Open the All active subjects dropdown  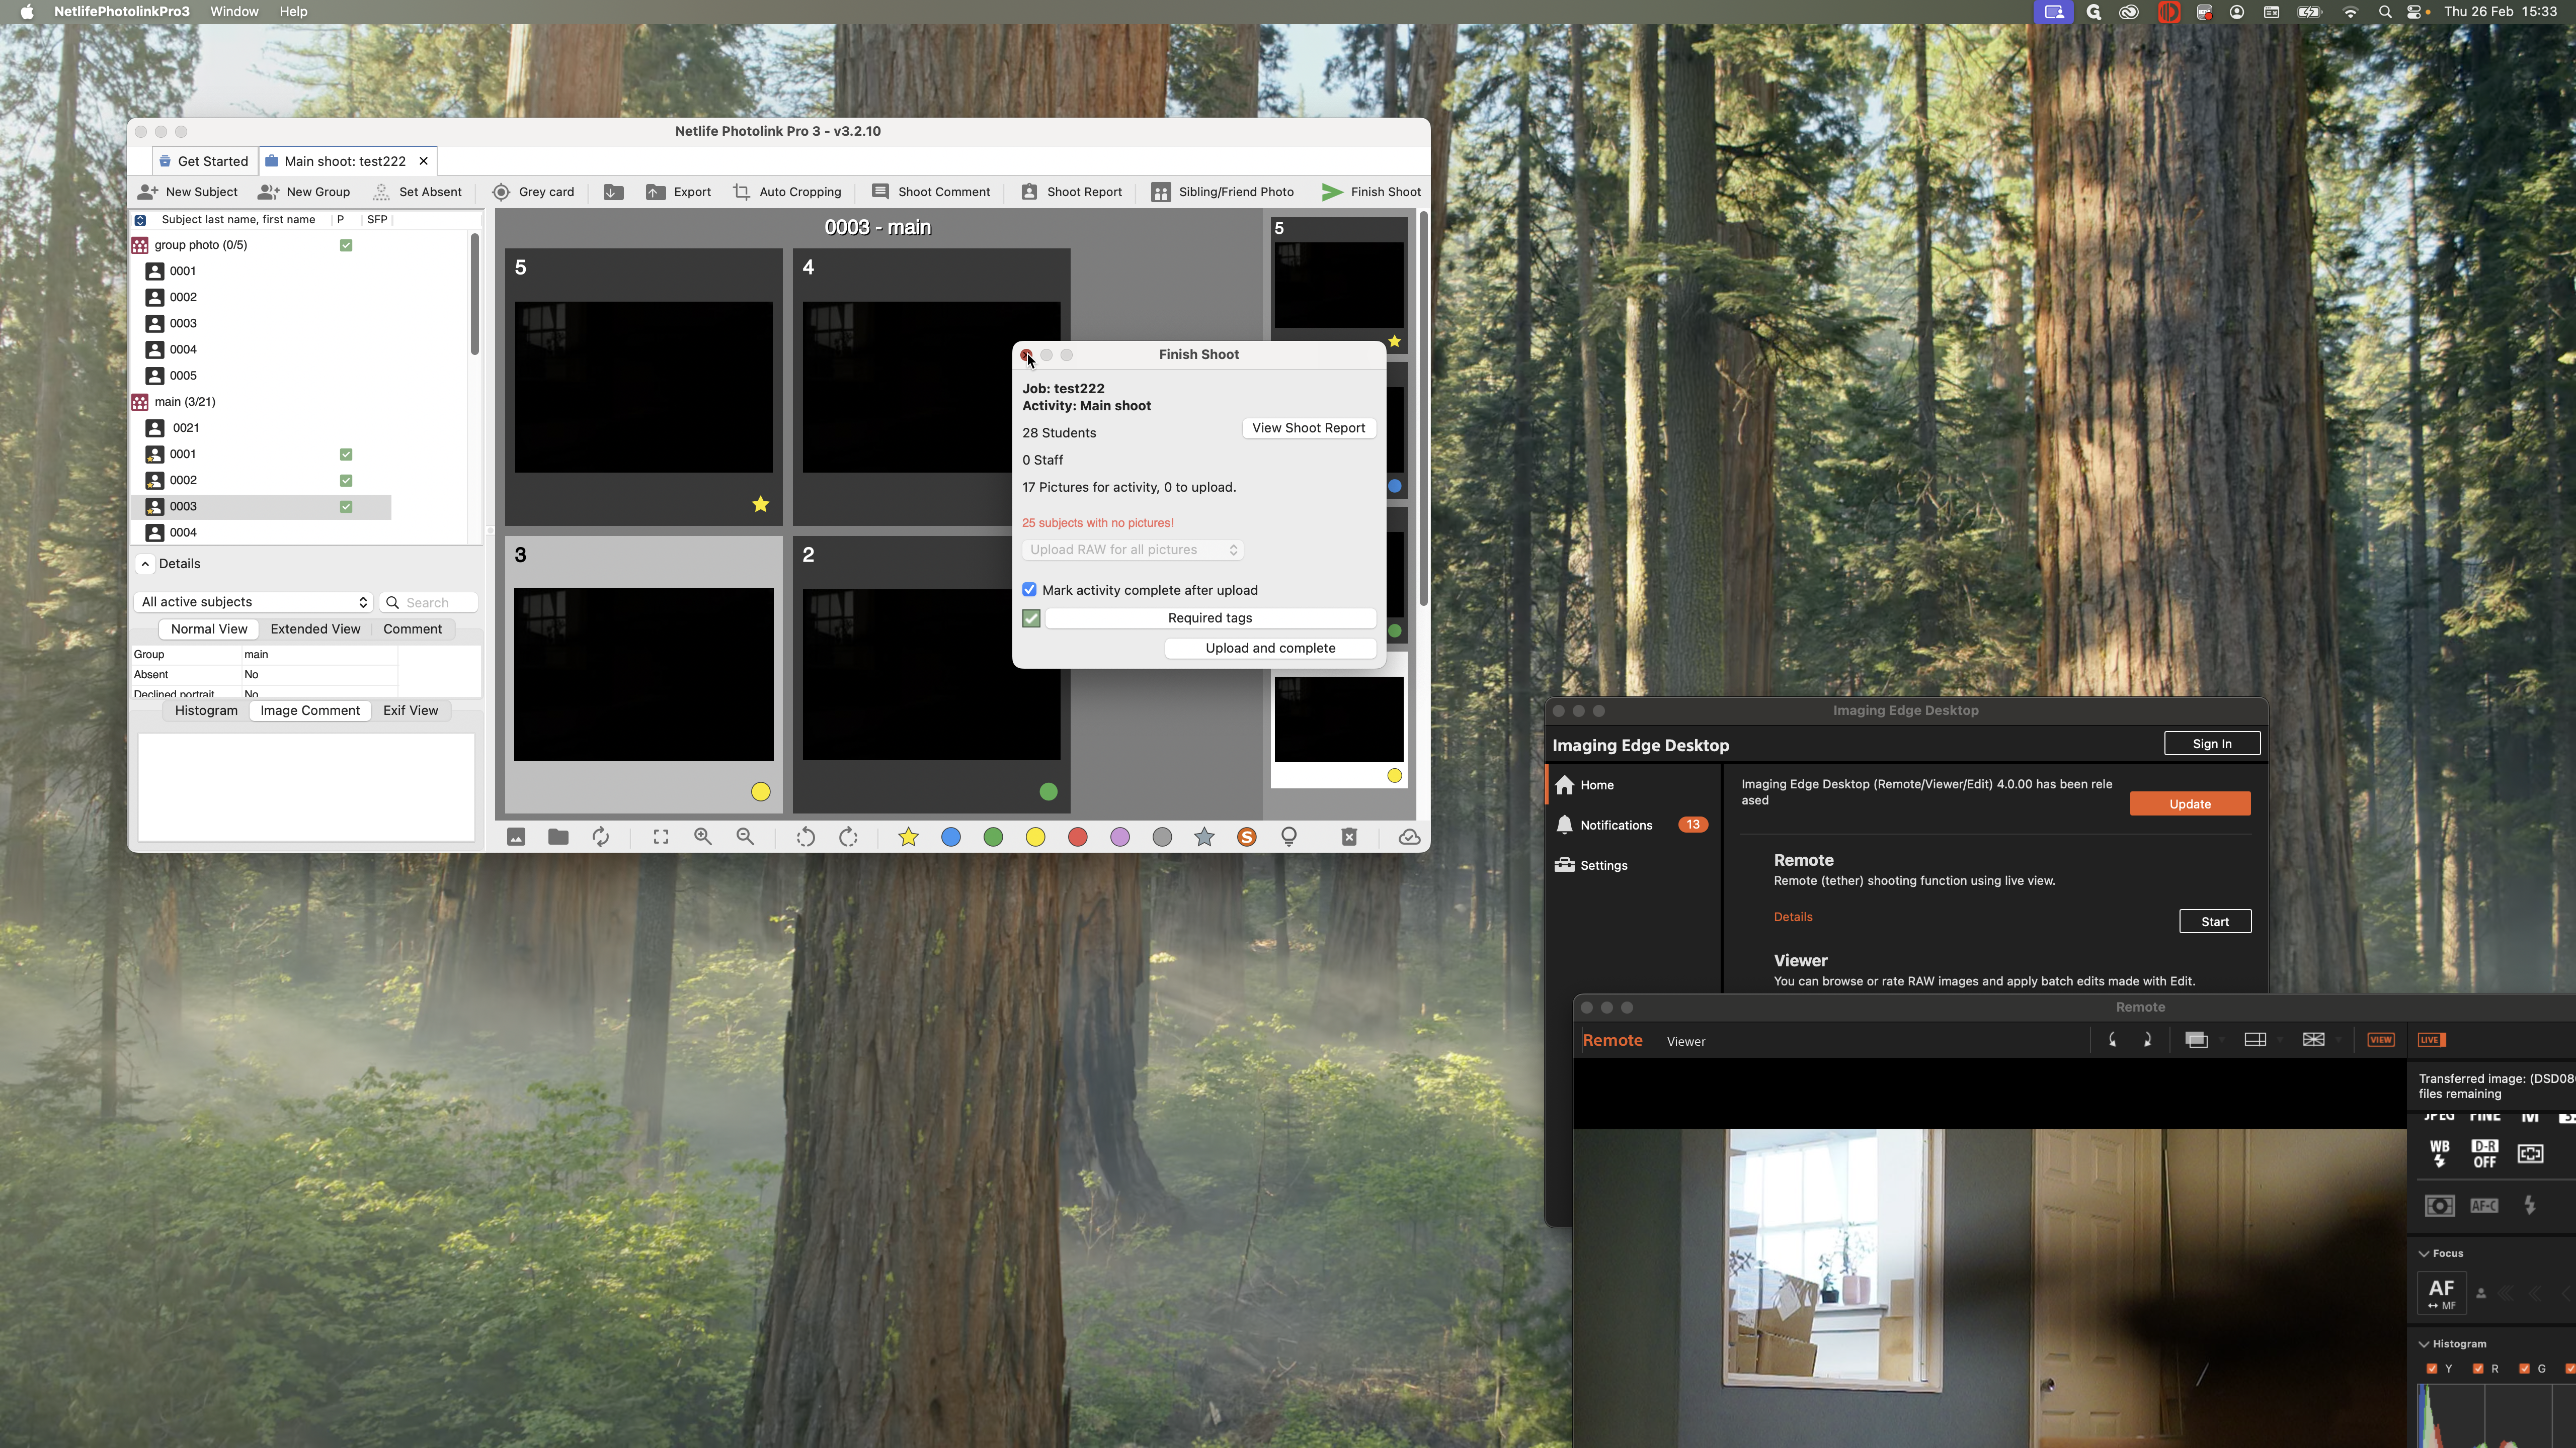coord(253,603)
